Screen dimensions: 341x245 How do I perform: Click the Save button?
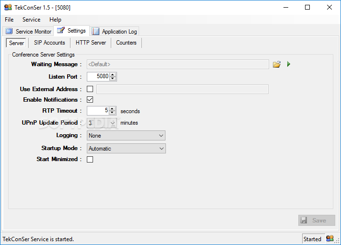(x=317, y=220)
